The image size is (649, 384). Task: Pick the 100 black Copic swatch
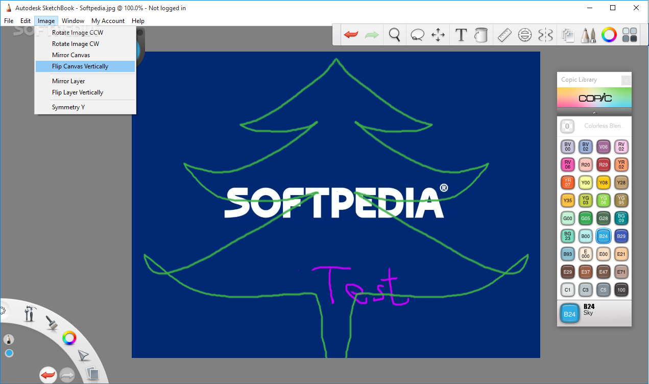621,290
